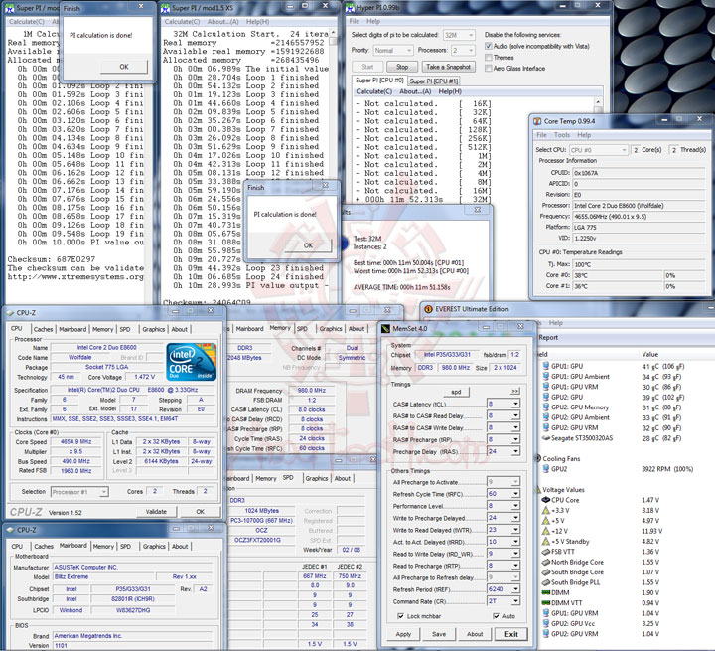Toggle the Lock mchbar checkbox
This screenshot has height=651, width=715.
[x=399, y=617]
